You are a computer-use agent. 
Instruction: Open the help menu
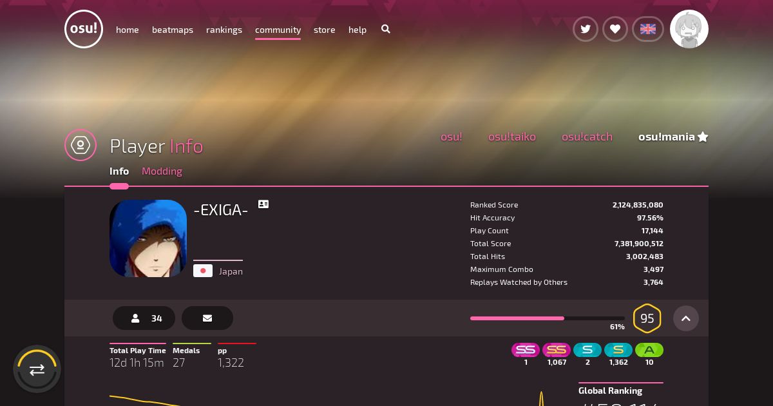click(x=358, y=30)
